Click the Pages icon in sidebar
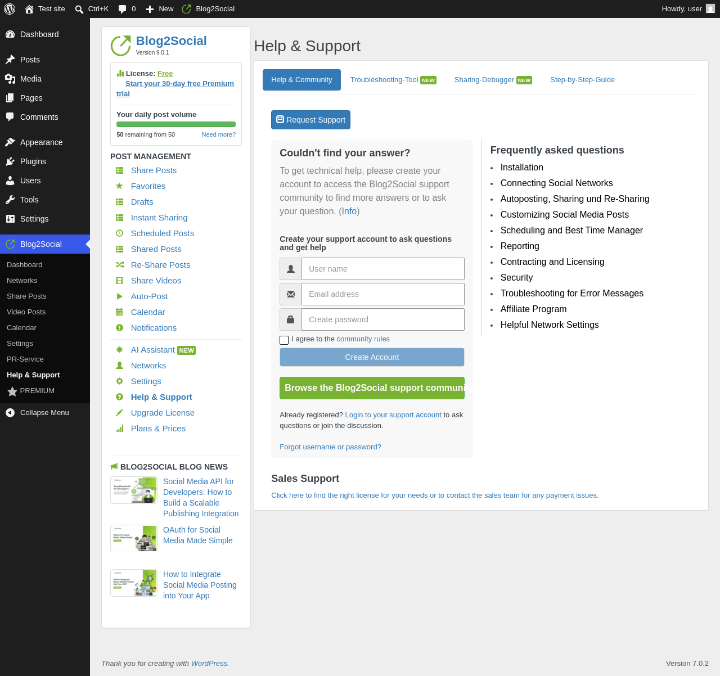Viewport: 720px width, 676px height. (x=10, y=98)
